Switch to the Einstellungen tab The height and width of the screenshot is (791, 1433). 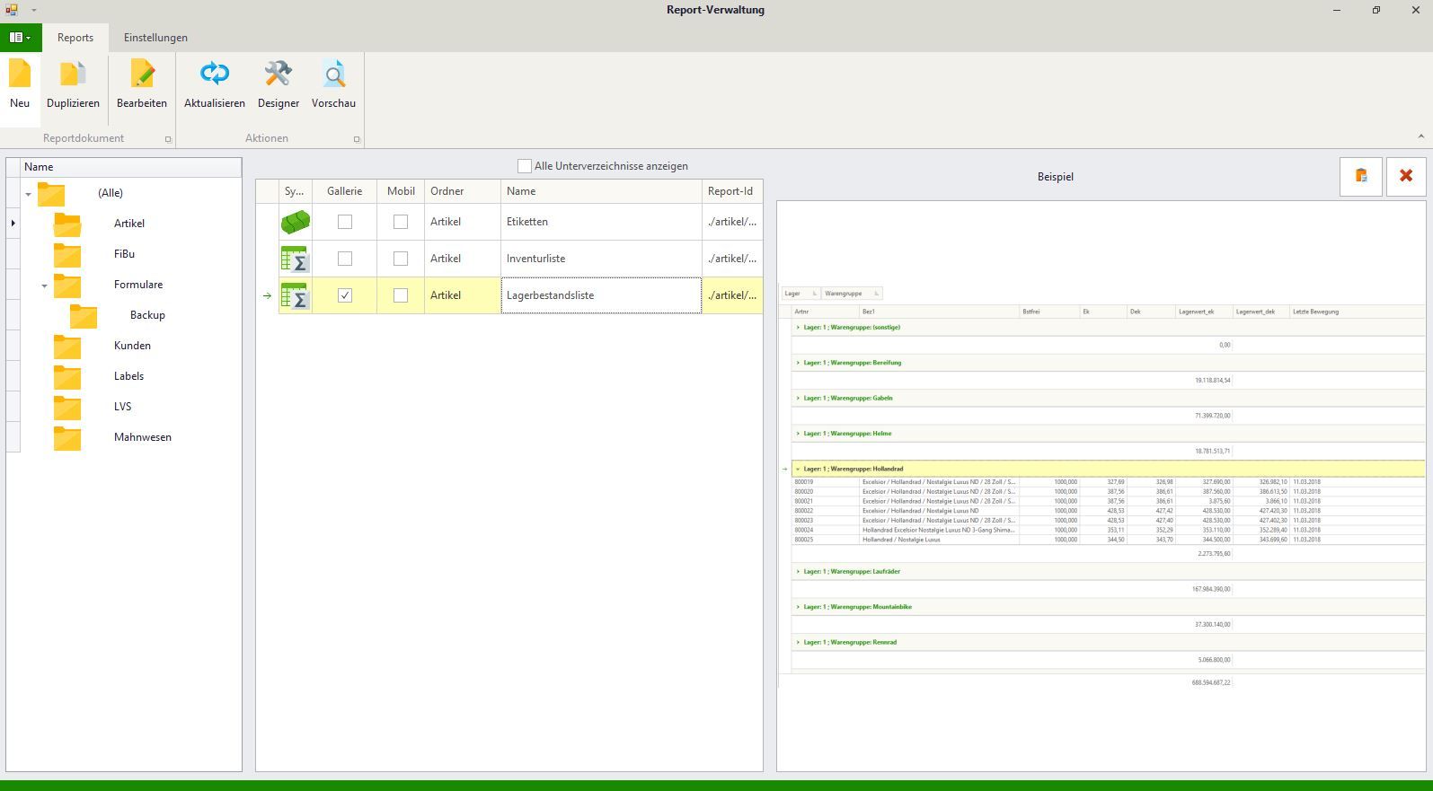(155, 38)
